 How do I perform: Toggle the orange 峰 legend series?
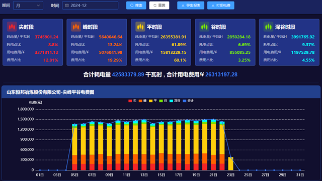[142, 101]
